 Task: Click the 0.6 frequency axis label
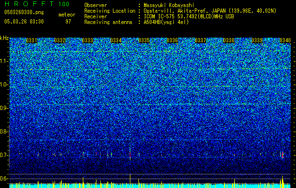pos(4,179)
